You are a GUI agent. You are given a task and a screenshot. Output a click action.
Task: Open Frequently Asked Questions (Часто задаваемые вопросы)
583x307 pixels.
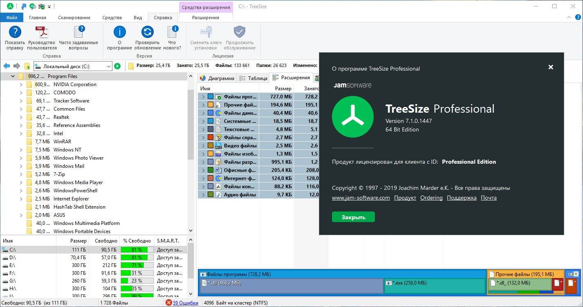pyautogui.click(x=78, y=33)
